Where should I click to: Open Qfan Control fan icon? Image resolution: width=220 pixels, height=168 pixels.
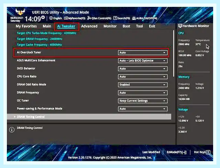click(89, 18)
